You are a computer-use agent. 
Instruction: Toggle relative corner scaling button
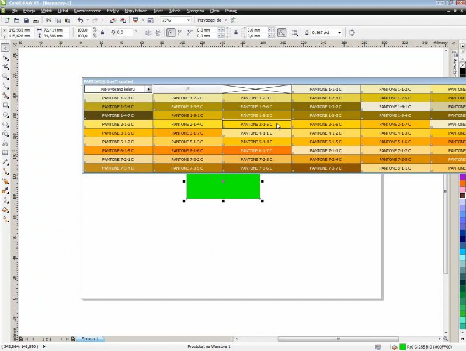(281, 32)
